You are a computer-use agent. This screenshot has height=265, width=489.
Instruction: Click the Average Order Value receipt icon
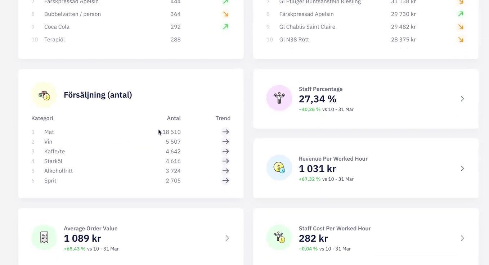point(44,238)
